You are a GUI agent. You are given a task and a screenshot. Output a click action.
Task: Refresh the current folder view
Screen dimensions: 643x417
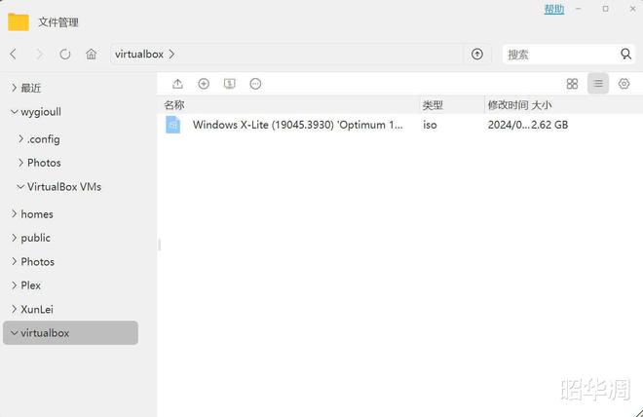[65, 54]
